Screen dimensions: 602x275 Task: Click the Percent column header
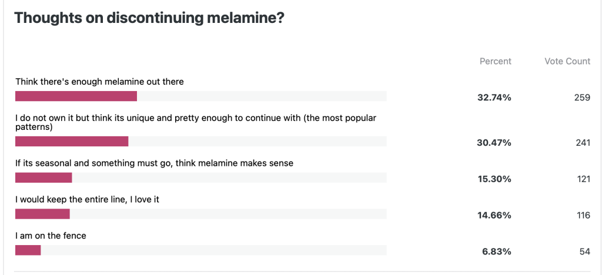click(495, 61)
